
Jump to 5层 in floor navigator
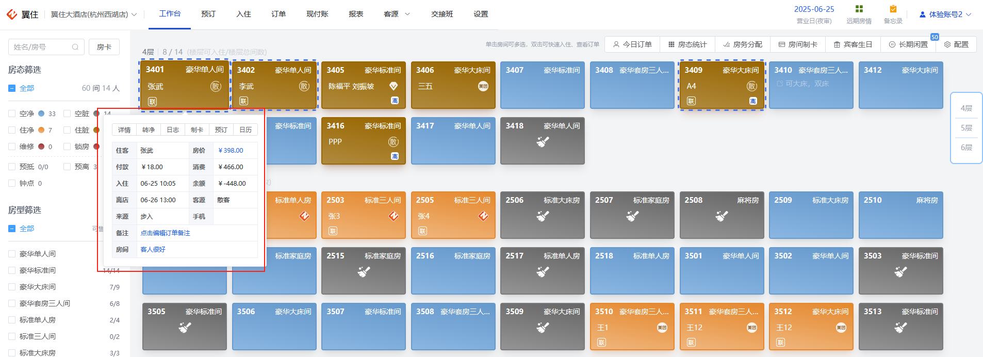tap(966, 128)
